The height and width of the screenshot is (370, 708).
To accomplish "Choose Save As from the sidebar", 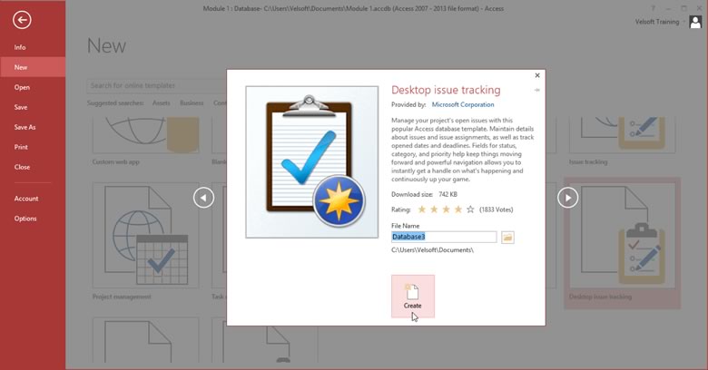I will click(25, 127).
